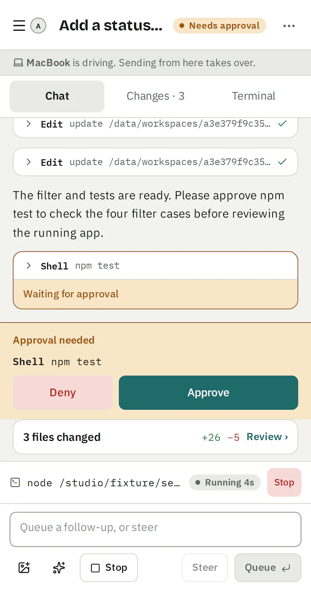Click the terminal icon beside node command
This screenshot has width=311, height=590.
(15, 482)
